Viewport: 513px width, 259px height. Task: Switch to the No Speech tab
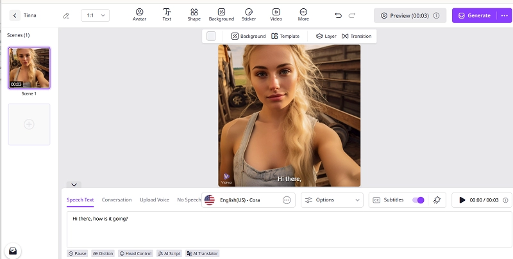point(189,200)
